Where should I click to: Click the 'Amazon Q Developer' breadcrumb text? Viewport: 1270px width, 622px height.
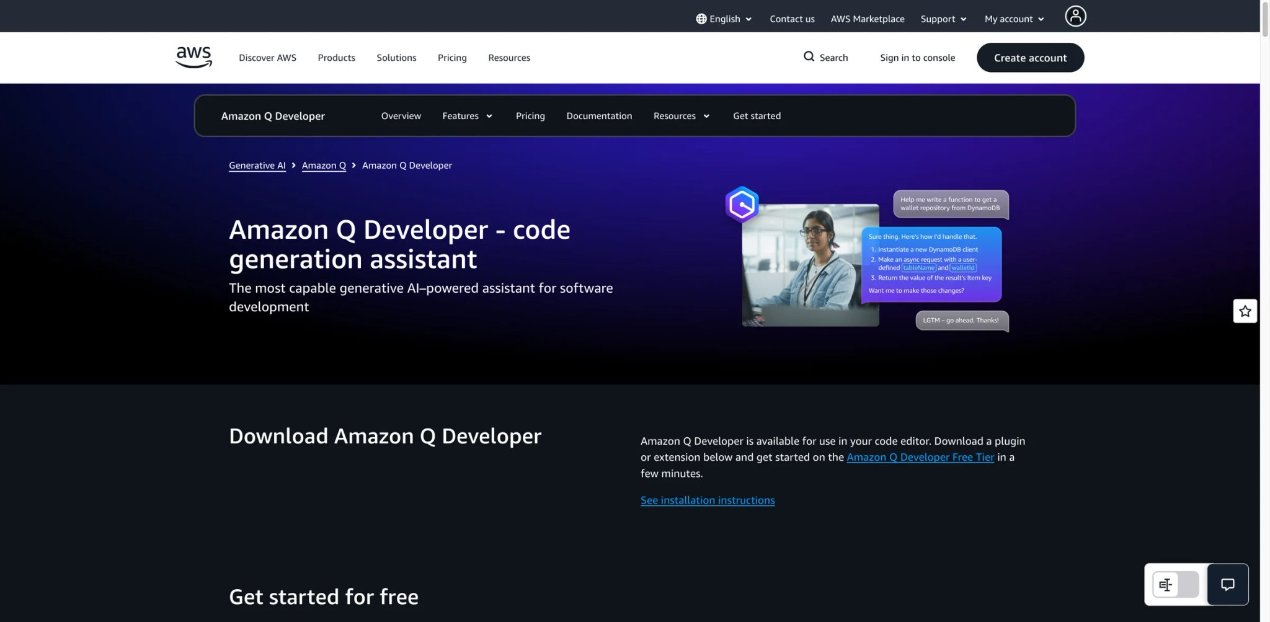(x=407, y=166)
